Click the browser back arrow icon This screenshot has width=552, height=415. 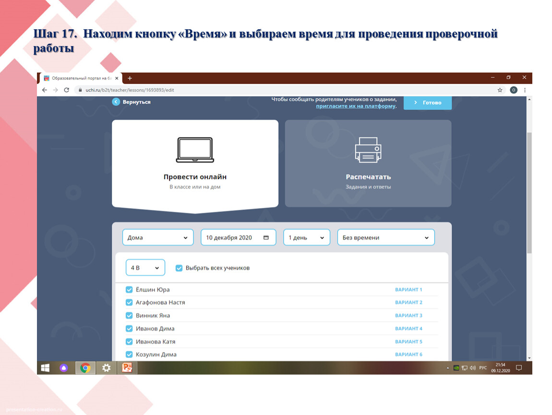45,90
